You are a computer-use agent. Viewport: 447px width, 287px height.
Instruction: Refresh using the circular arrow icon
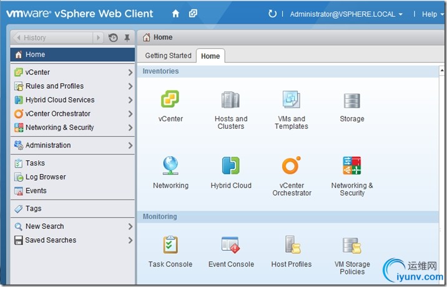click(x=272, y=13)
